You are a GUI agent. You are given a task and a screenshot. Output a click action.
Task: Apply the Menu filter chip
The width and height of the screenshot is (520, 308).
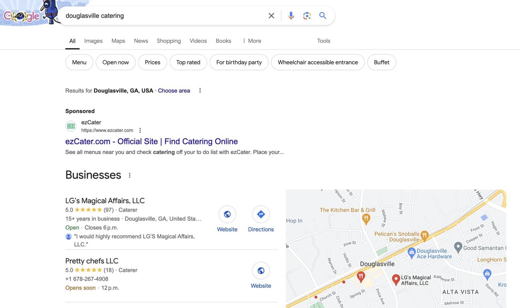79,62
